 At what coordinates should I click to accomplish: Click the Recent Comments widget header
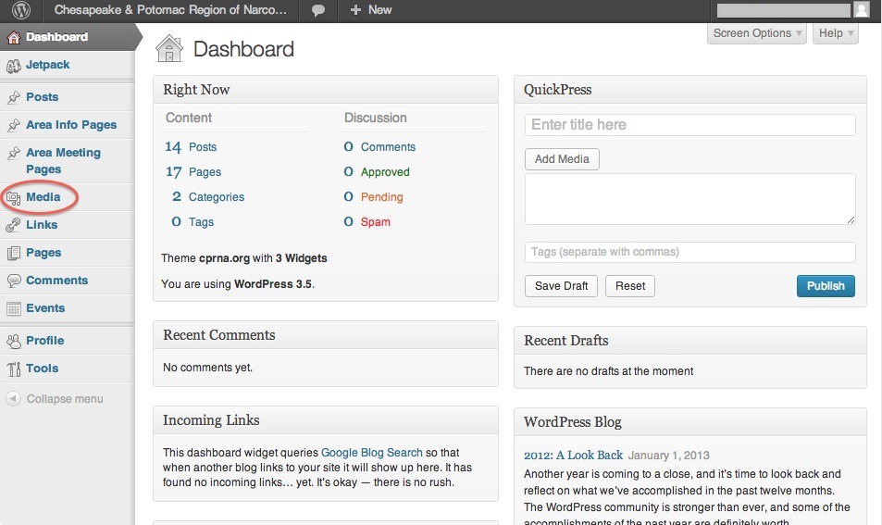click(x=325, y=335)
